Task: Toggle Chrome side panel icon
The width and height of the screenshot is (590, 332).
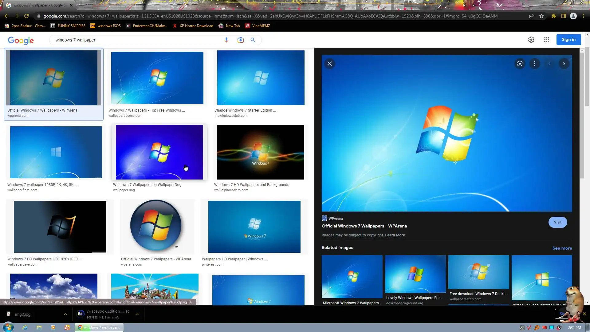Action: pos(563,16)
